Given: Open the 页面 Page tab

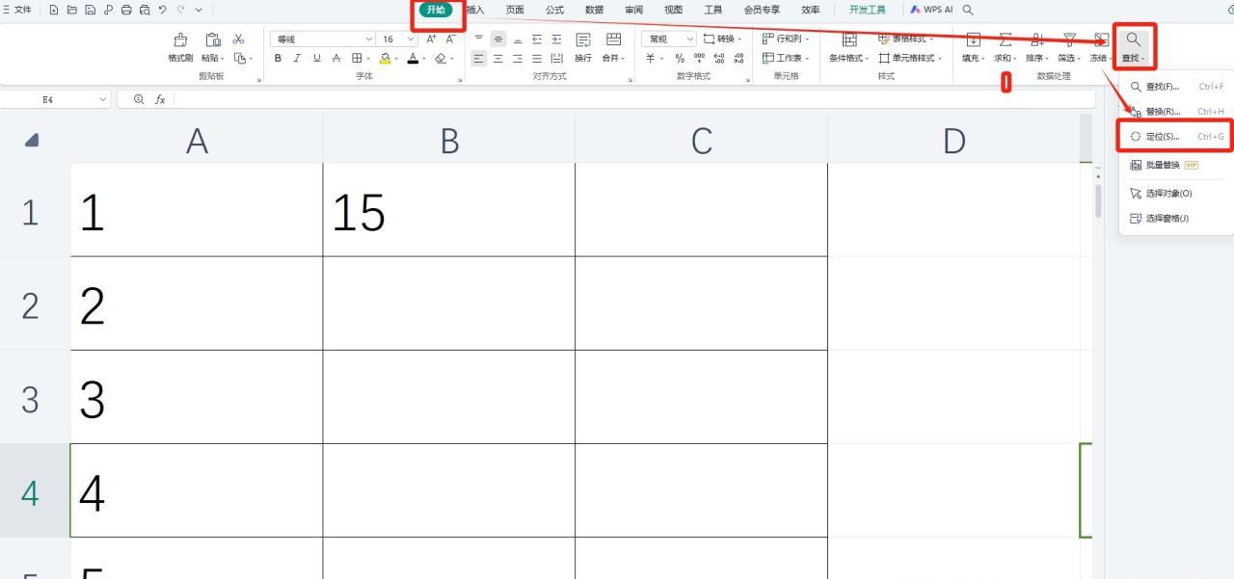Looking at the screenshot, I should (x=515, y=10).
